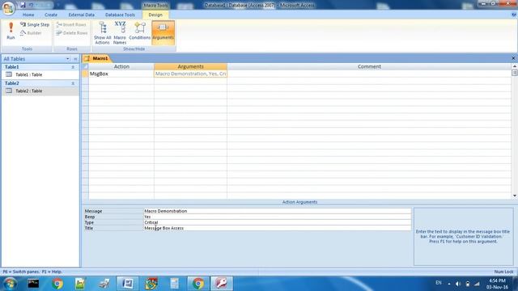Click Delete Rows
The width and height of the screenshot is (518, 291).
coord(72,33)
